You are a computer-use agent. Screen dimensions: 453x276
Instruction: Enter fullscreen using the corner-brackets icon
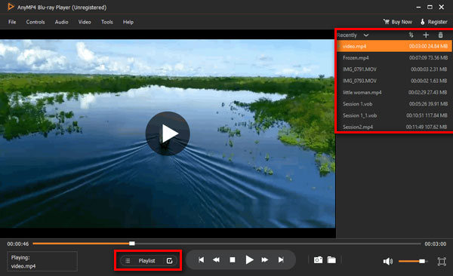(x=442, y=262)
